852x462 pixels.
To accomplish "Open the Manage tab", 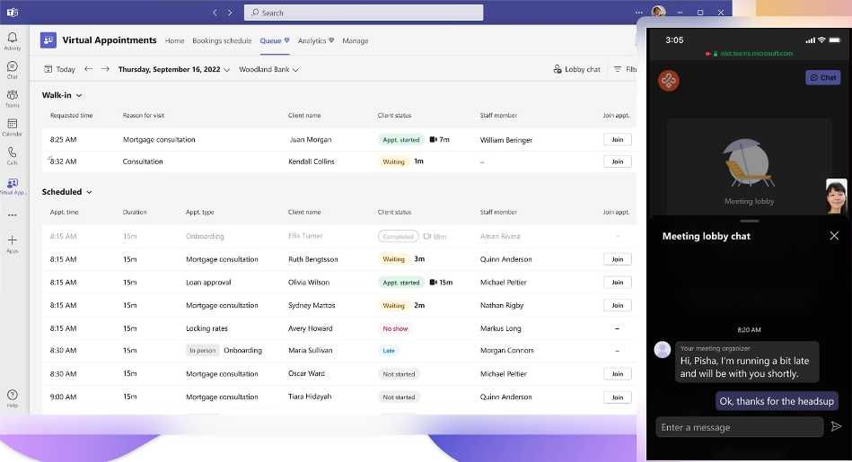I will tap(356, 40).
